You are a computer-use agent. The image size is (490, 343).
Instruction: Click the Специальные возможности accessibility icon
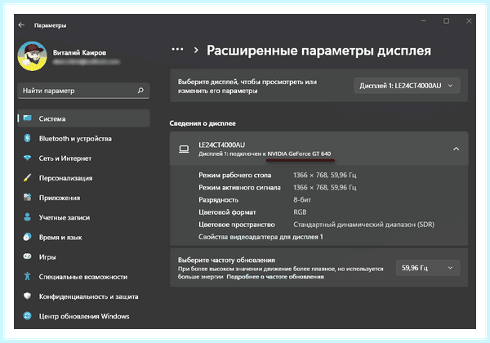pyautogui.click(x=28, y=276)
